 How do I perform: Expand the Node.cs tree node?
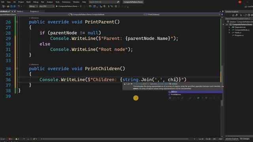click(229, 33)
